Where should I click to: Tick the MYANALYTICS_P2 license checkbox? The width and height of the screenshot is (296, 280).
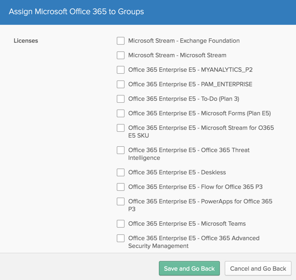tap(121, 70)
